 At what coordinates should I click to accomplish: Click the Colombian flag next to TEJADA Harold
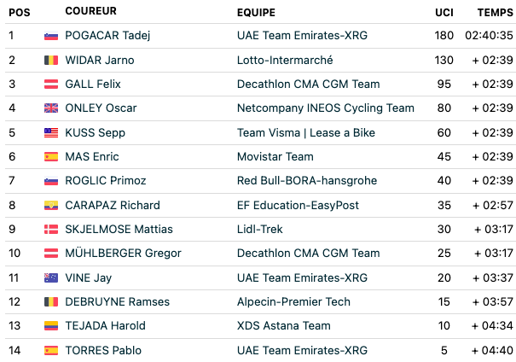51,326
